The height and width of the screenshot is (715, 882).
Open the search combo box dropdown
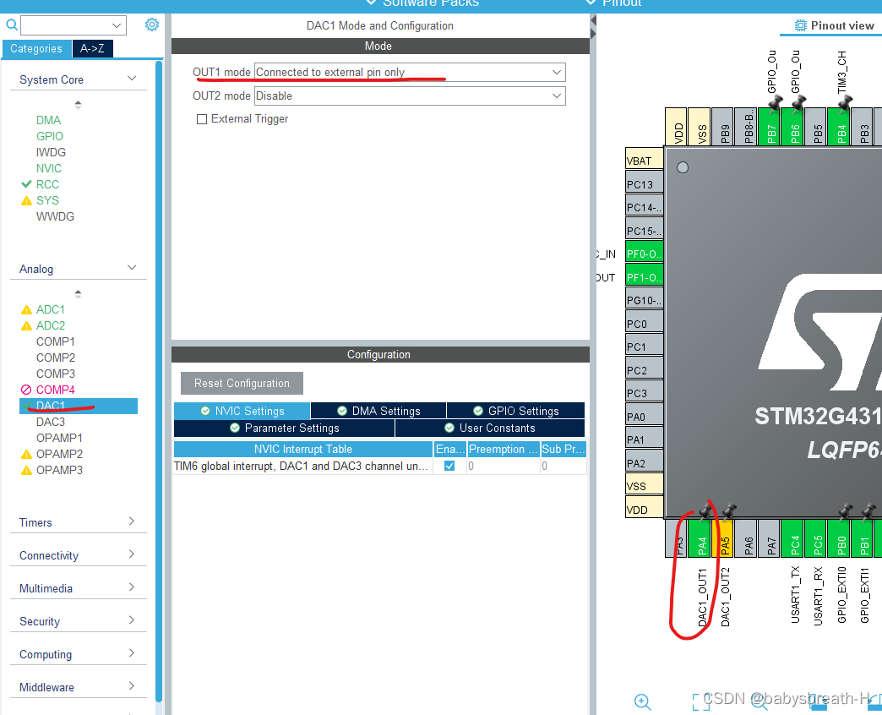(x=117, y=25)
